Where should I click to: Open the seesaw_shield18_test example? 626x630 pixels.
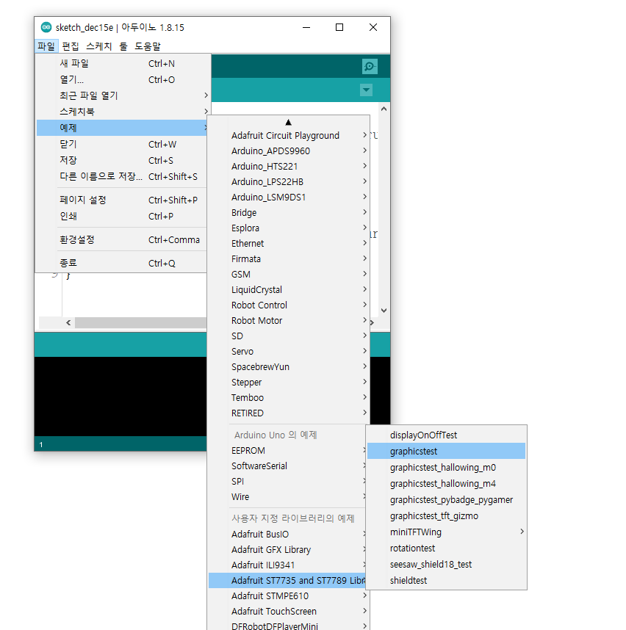pos(446,564)
